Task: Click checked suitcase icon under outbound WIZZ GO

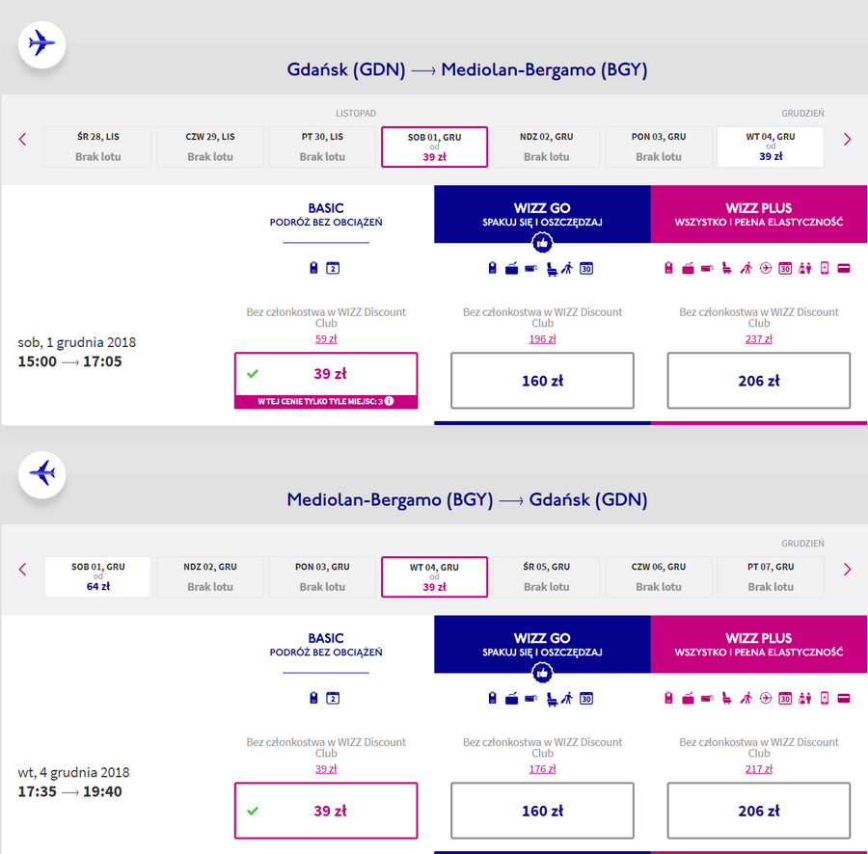Action: pos(511,269)
